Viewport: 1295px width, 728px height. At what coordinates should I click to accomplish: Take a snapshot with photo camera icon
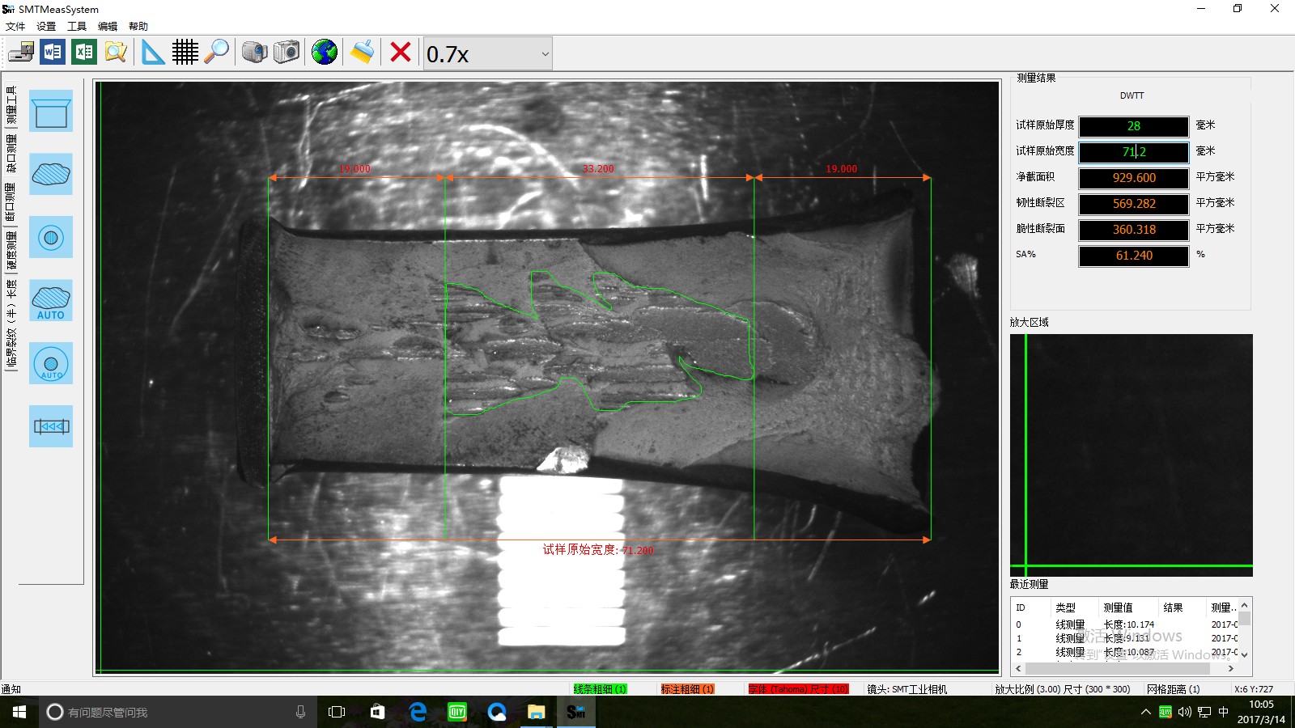[x=286, y=53]
